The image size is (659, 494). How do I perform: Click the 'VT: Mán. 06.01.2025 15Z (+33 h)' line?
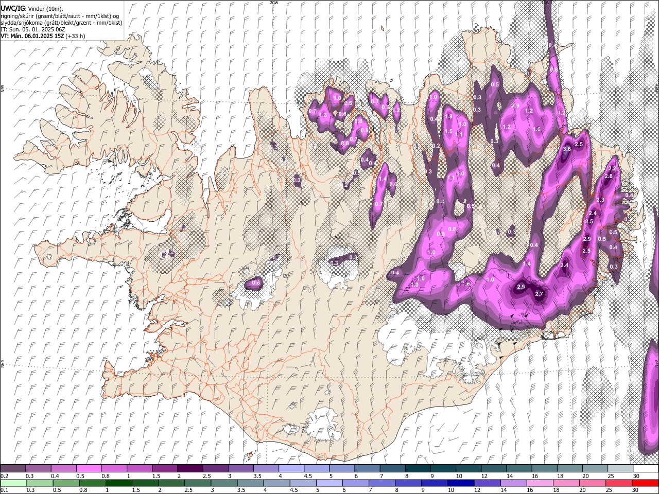(43, 36)
